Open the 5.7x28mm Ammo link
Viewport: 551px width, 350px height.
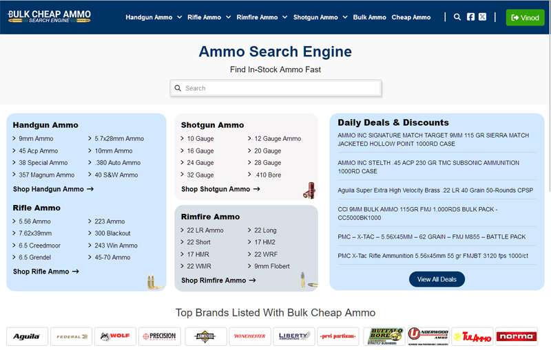click(119, 138)
